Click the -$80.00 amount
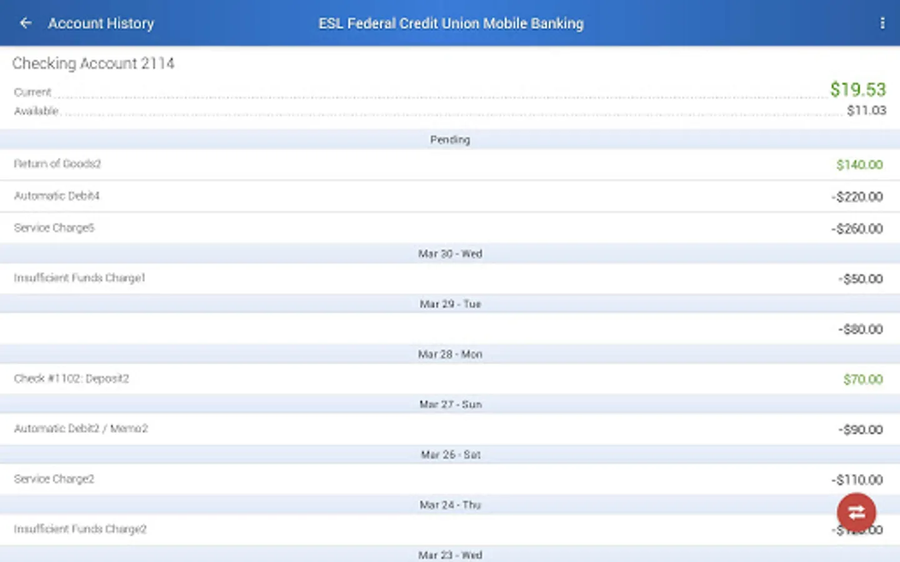 coord(861,329)
